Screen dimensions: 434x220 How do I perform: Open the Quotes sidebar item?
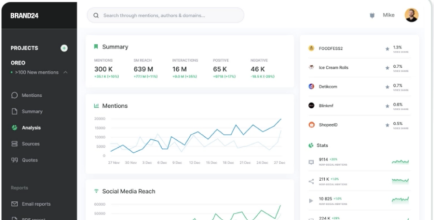30,160
